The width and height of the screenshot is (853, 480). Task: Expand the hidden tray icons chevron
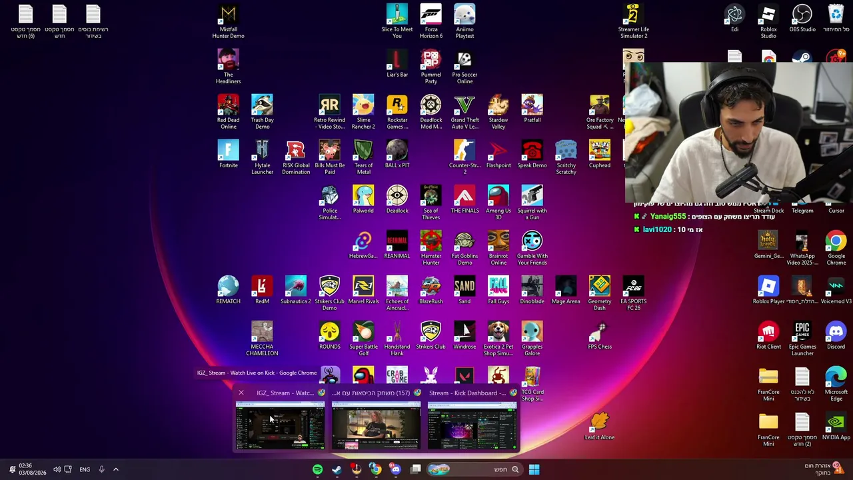tap(115, 469)
